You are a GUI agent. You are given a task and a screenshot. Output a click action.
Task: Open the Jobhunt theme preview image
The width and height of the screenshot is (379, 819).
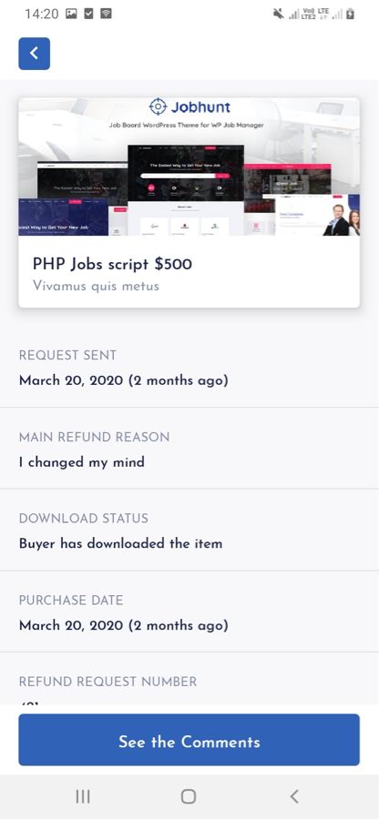[189, 167]
